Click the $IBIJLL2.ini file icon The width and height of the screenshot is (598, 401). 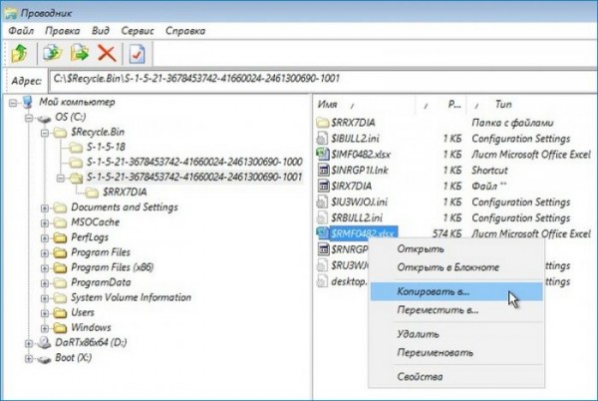[322, 138]
